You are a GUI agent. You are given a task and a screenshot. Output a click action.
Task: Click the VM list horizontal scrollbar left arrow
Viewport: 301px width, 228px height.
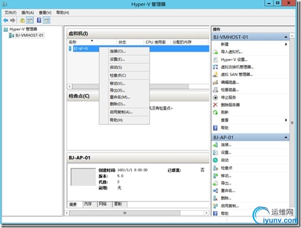tap(70, 87)
